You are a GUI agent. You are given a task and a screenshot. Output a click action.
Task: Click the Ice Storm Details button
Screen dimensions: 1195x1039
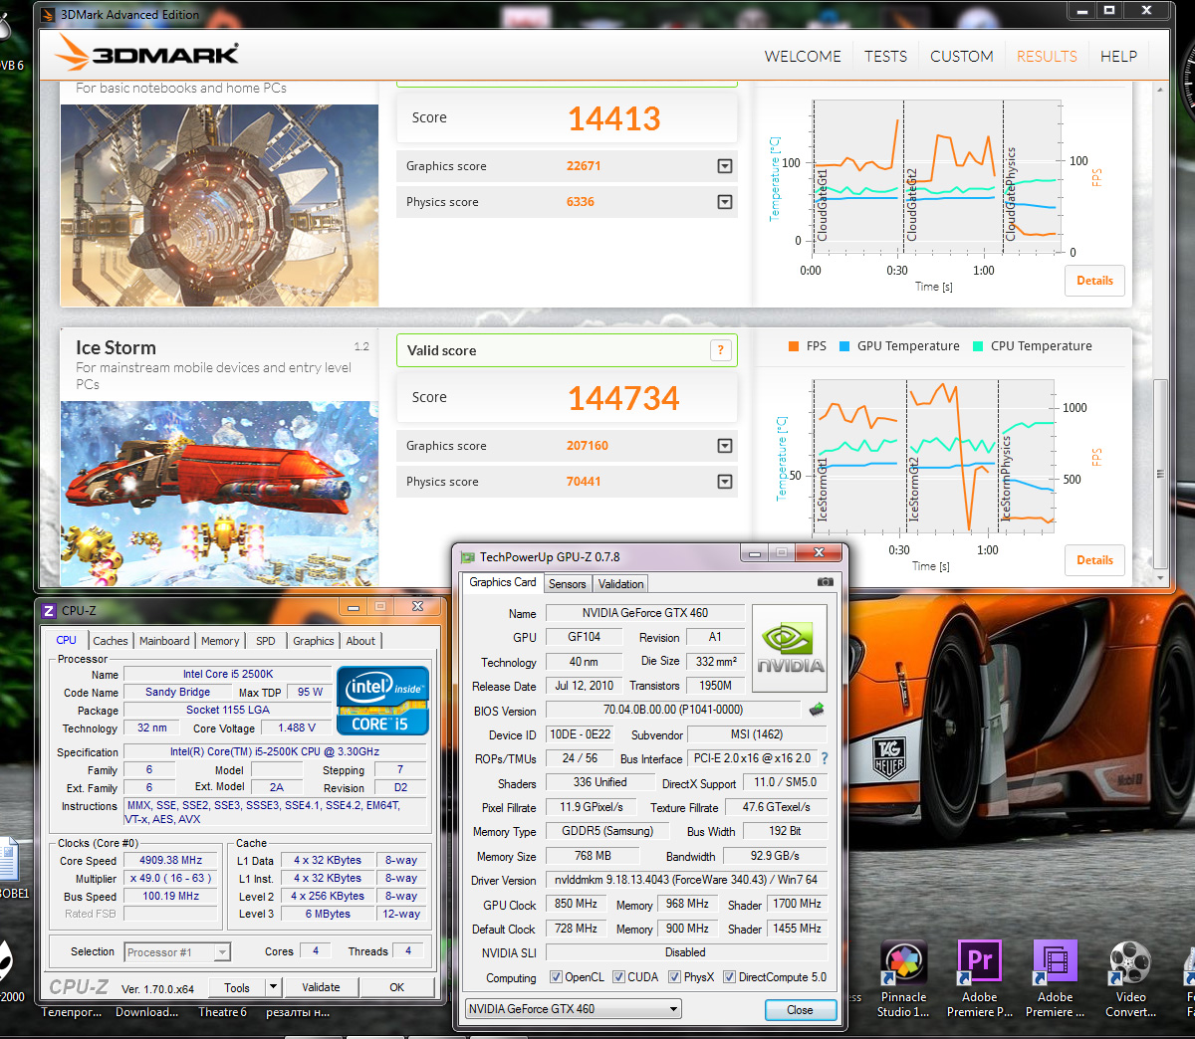(1094, 560)
